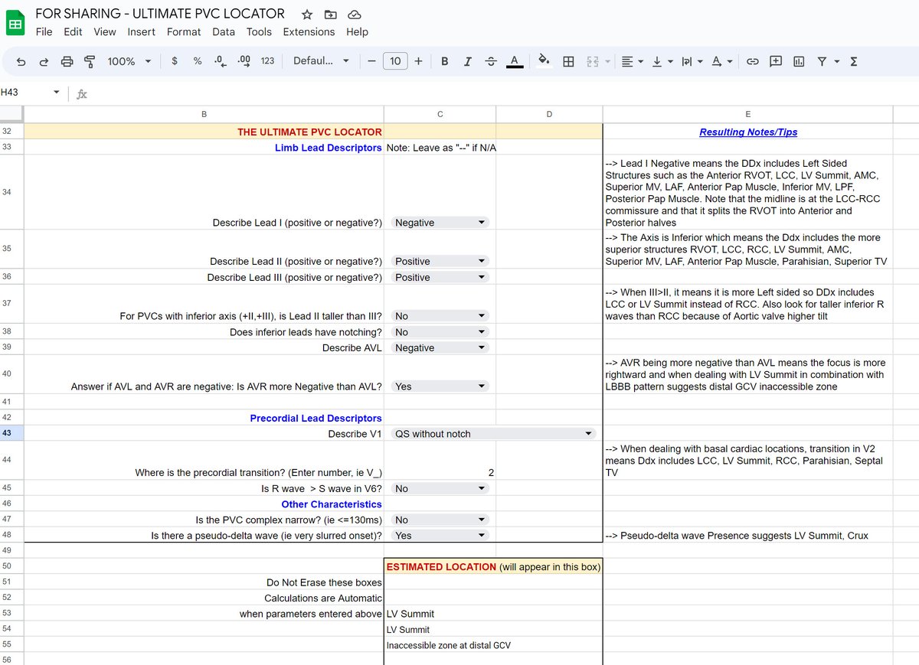
Task: Move the spreadsheet to a folder
Action: 330,14
